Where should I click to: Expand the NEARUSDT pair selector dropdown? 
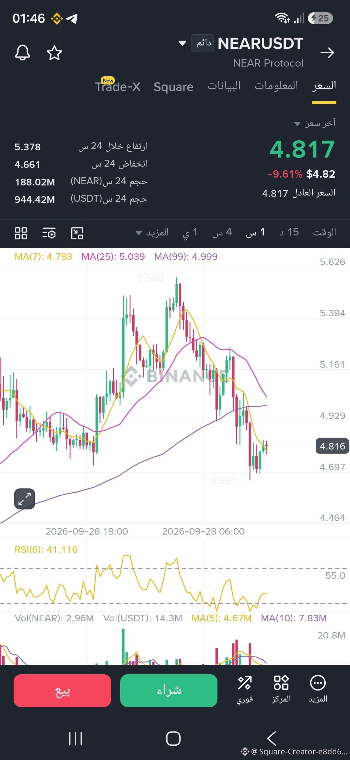tap(182, 43)
